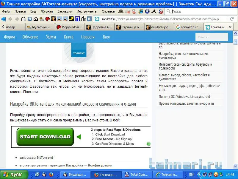Open the Справка menu
The image size is (238, 179).
(x=108, y=11)
